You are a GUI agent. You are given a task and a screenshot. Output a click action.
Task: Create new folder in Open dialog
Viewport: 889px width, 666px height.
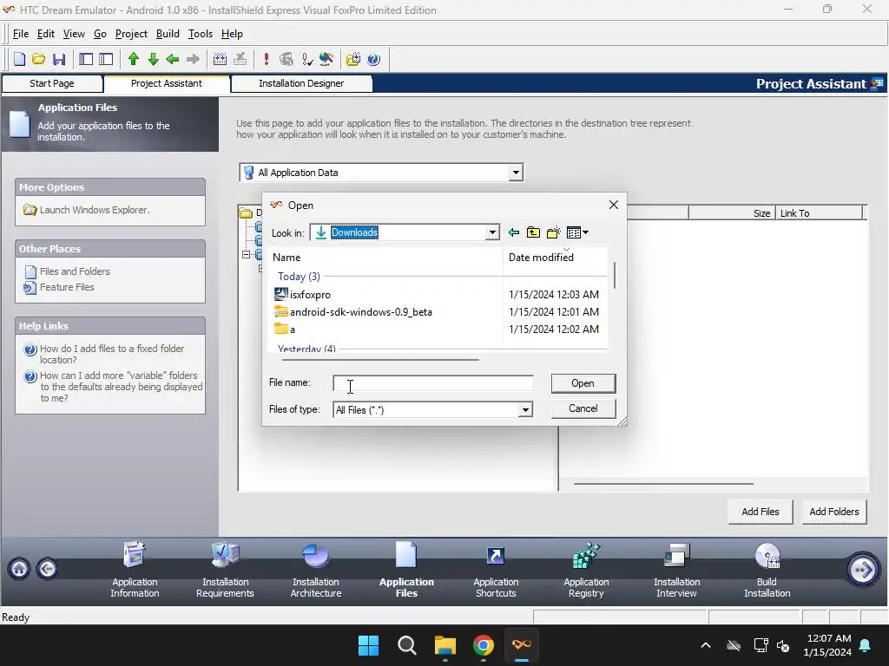pos(553,232)
